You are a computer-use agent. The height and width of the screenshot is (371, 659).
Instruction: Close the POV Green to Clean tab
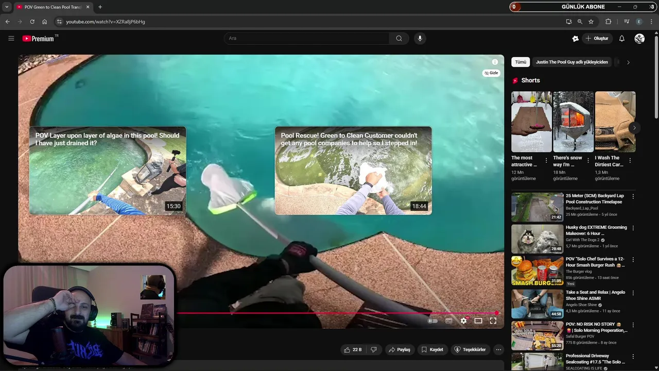coord(88,7)
